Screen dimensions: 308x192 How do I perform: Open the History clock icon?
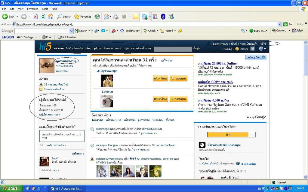click(97, 17)
